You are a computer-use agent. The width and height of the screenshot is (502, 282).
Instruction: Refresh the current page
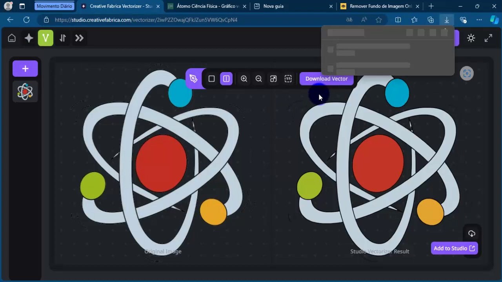[26, 20]
